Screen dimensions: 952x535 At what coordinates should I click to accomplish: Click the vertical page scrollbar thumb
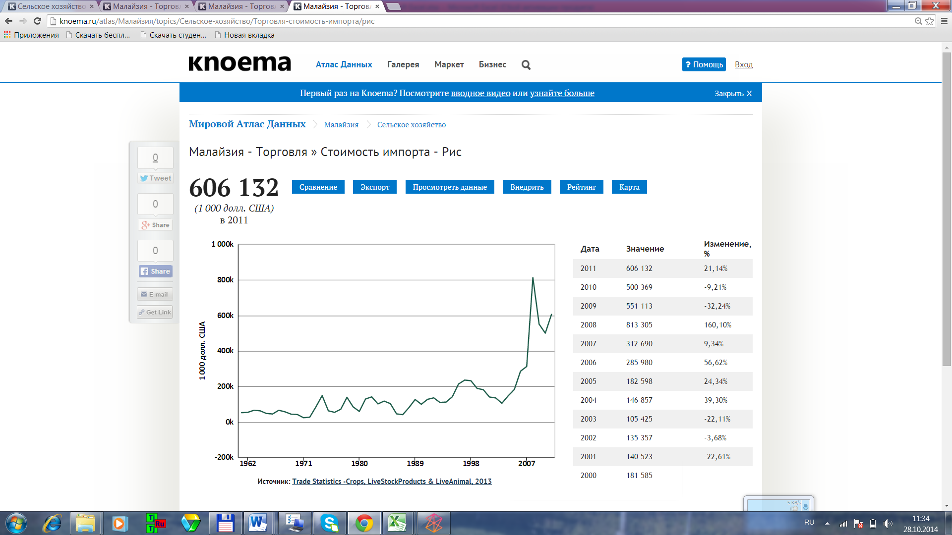pos(947,208)
